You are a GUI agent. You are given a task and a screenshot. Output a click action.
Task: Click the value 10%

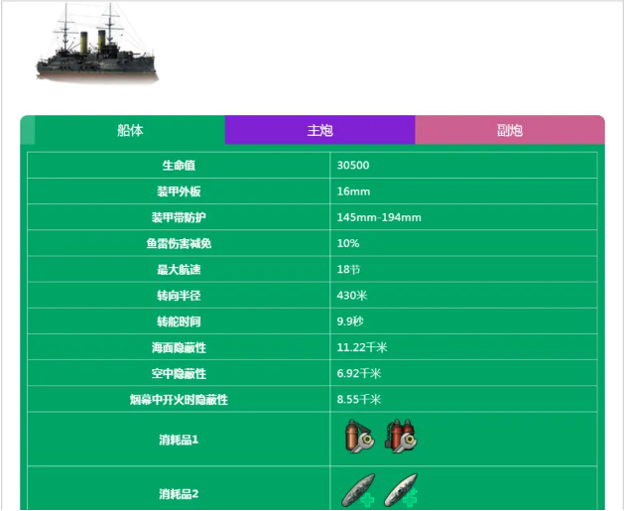[x=348, y=243]
